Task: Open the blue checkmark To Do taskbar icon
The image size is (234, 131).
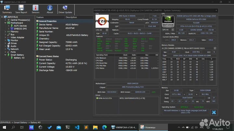Action: tap(49, 127)
